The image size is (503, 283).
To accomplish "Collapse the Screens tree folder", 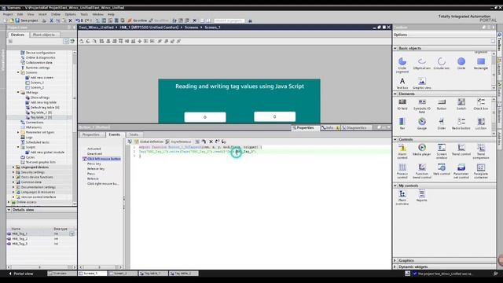I will [18, 72].
